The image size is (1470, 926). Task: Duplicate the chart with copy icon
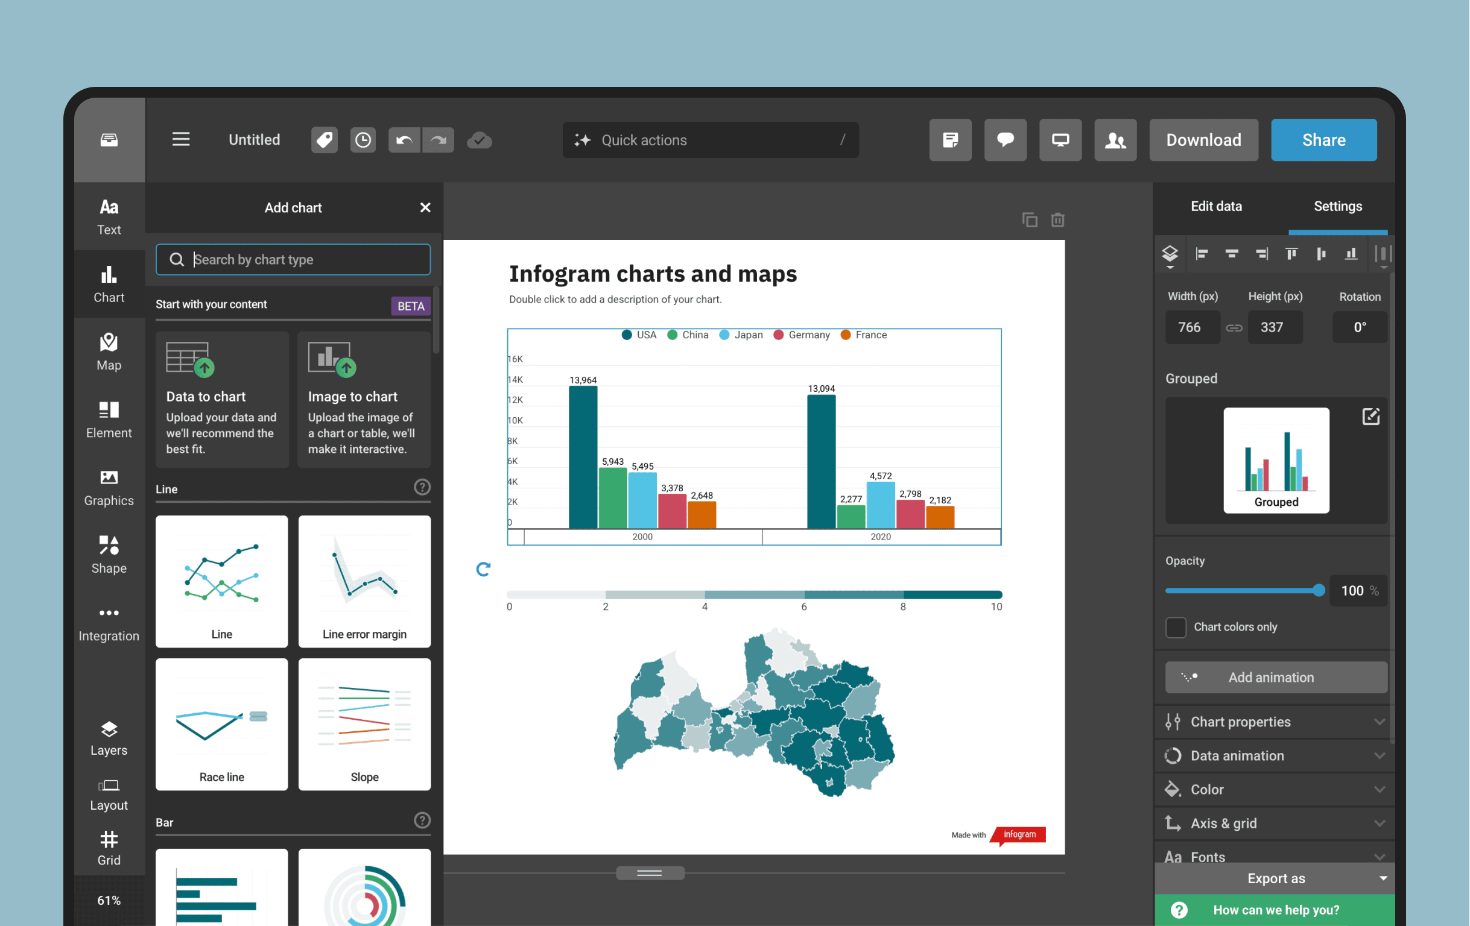coord(1029,219)
